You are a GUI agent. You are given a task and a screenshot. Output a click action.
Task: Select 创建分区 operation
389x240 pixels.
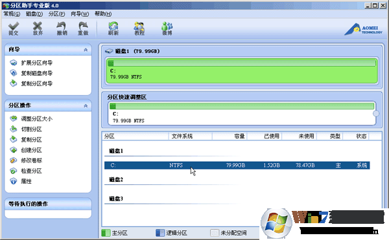pyautogui.click(x=31, y=150)
